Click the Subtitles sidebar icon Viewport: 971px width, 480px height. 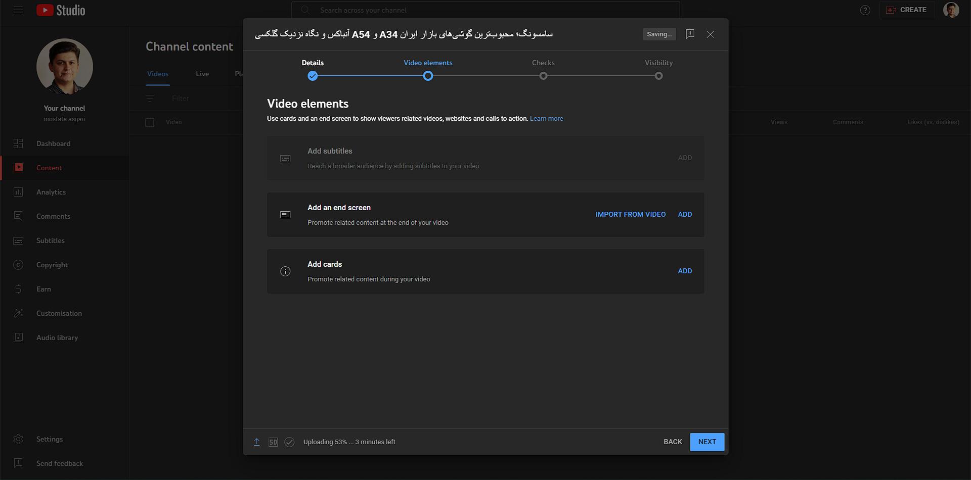tap(18, 241)
